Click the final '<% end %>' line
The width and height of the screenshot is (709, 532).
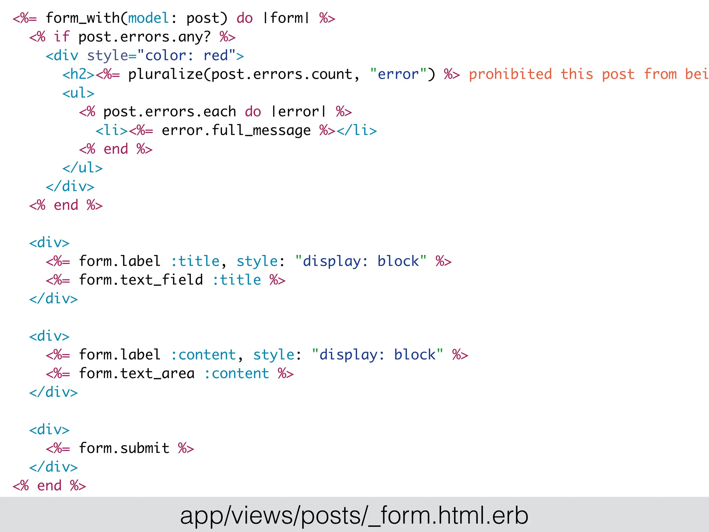coord(49,486)
